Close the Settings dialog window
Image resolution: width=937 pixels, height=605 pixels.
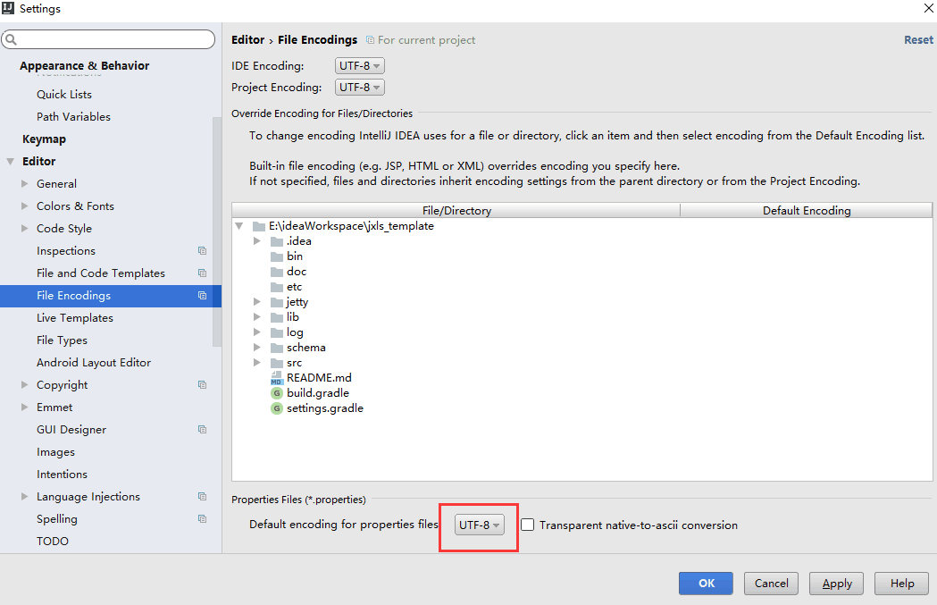tap(929, 8)
